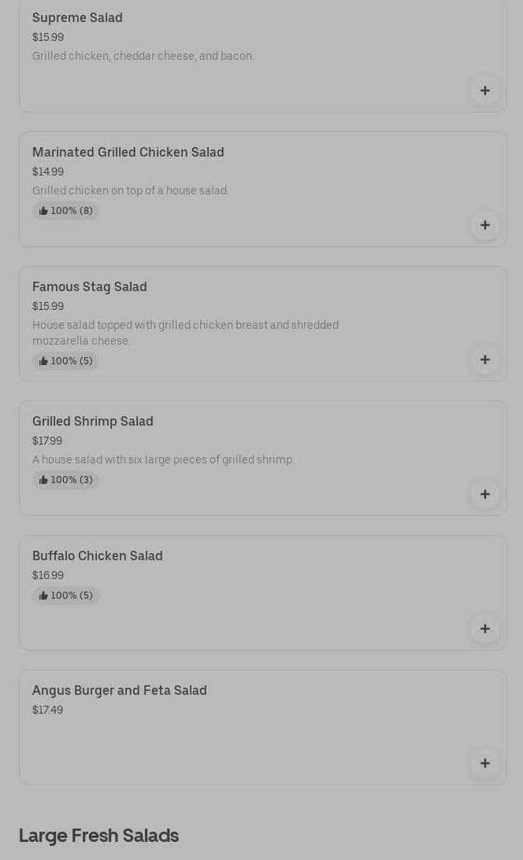Click 100% (5) rating on Buffalo Chicken Salad
The height and width of the screenshot is (860, 523).
click(x=66, y=596)
